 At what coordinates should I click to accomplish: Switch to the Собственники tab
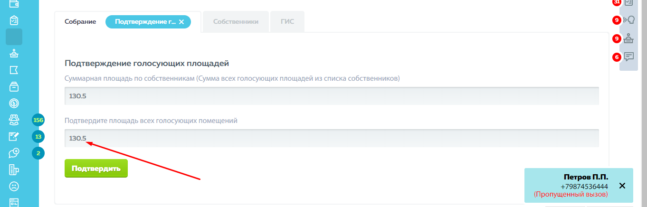click(236, 22)
